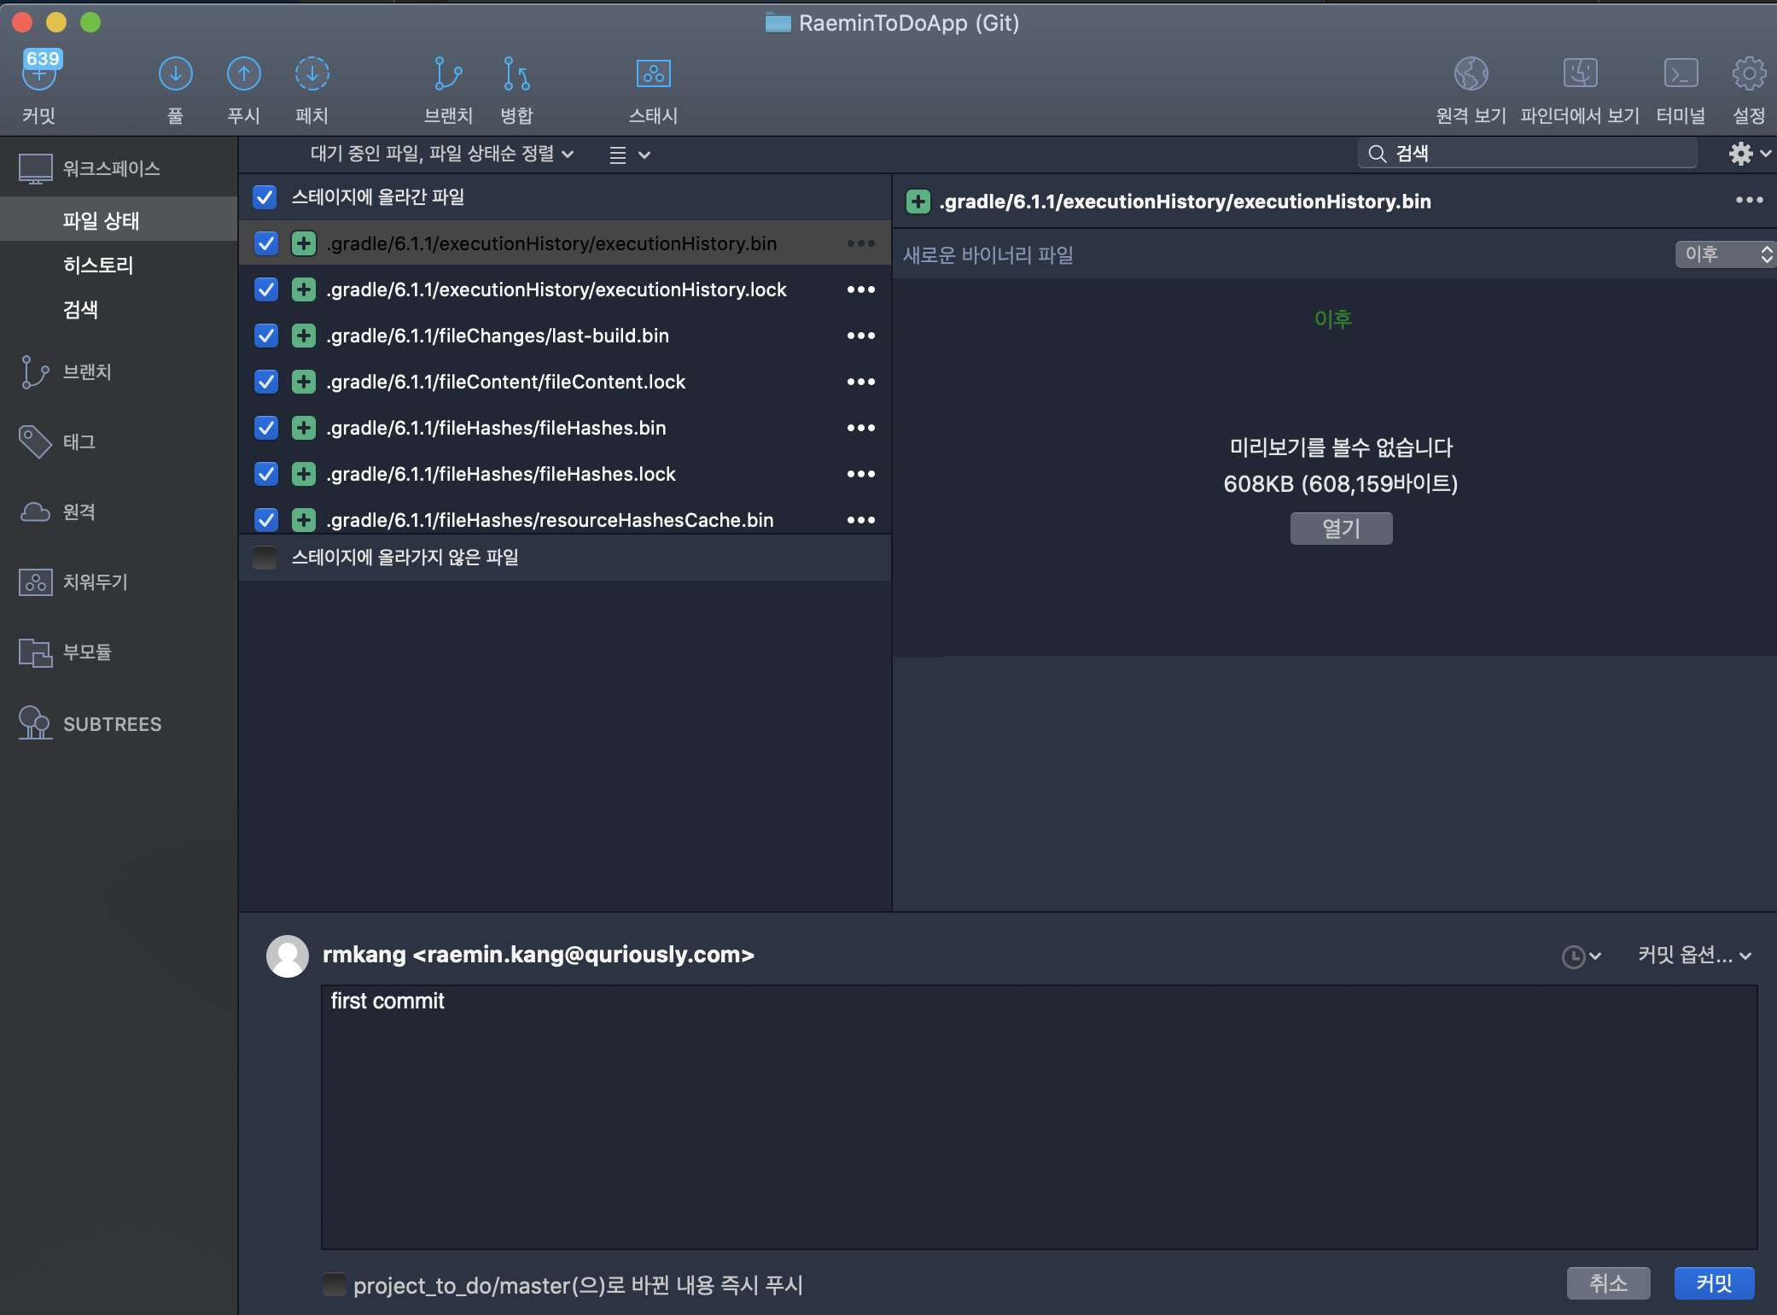Enable push immediately to project_to_do/master checkbox
1777x1315 pixels.
[x=335, y=1284]
